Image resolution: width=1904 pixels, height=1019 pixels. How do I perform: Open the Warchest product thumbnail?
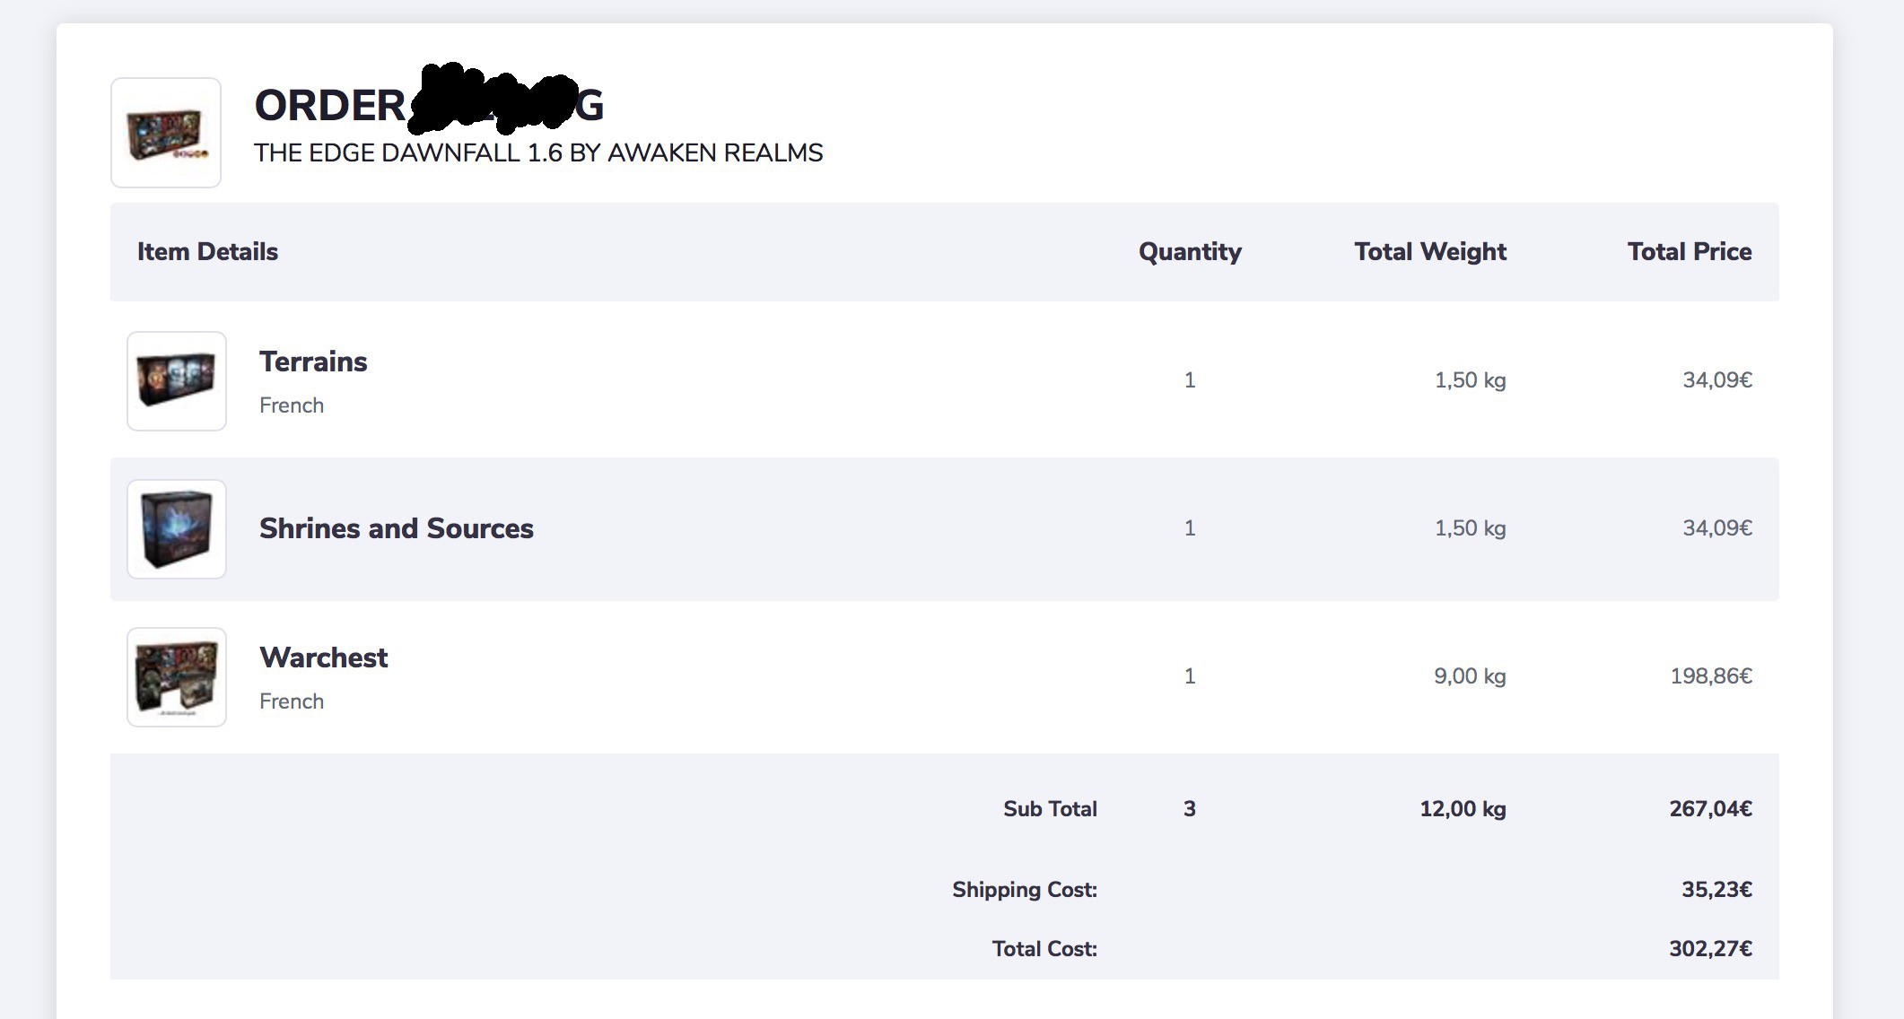177,677
